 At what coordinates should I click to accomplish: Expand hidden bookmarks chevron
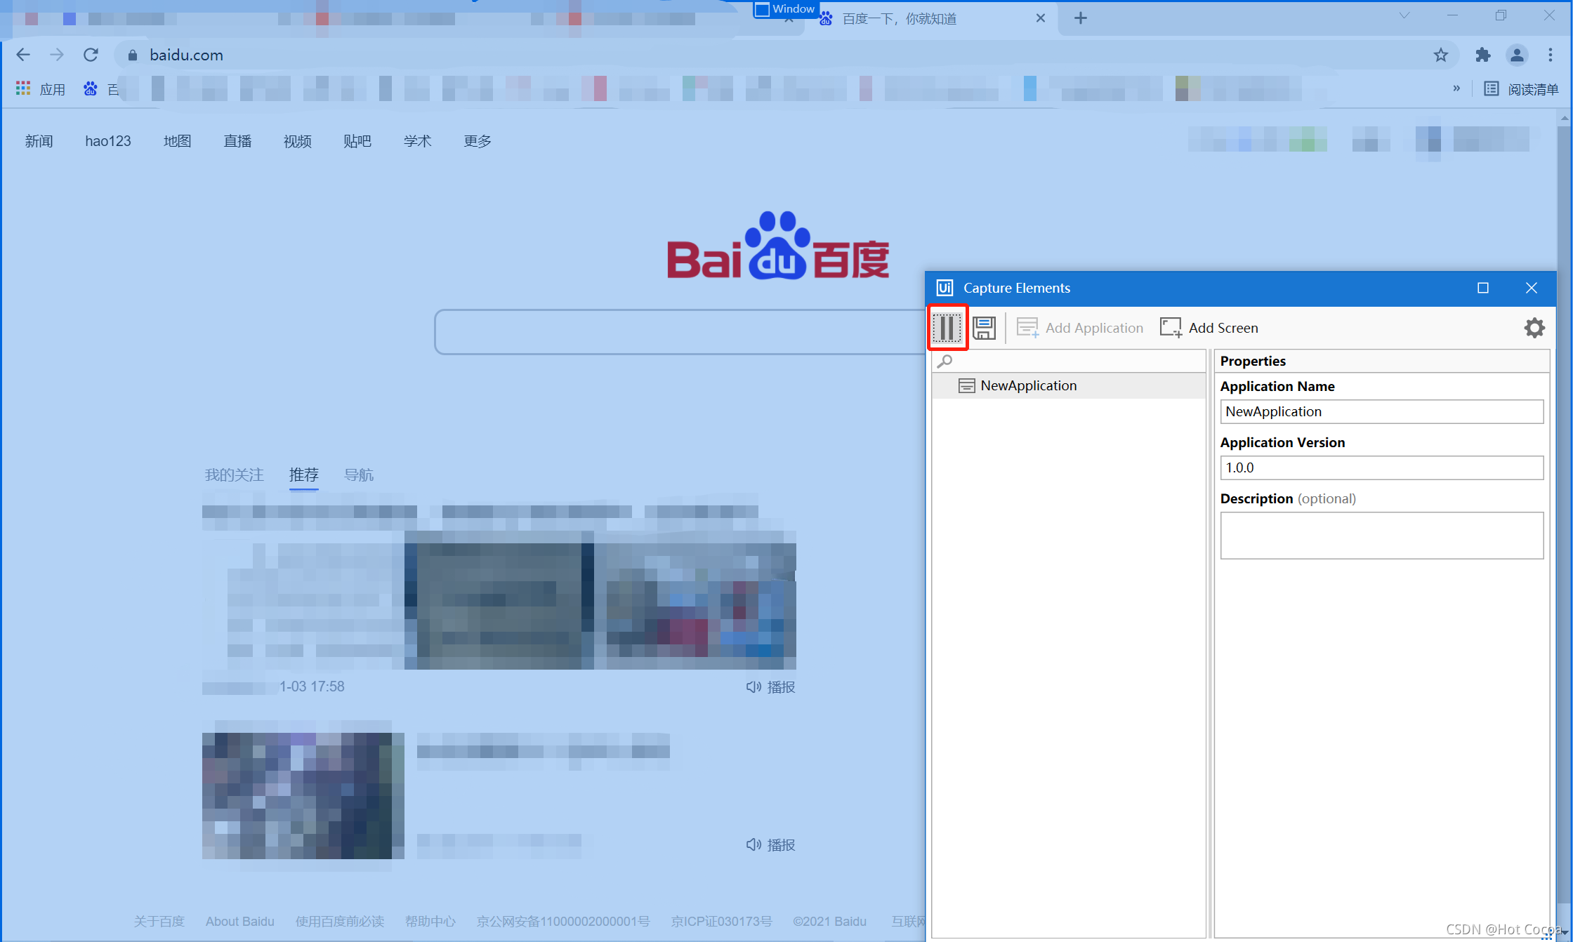[1456, 88]
